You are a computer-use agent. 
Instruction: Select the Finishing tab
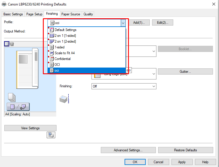(x=52, y=14)
